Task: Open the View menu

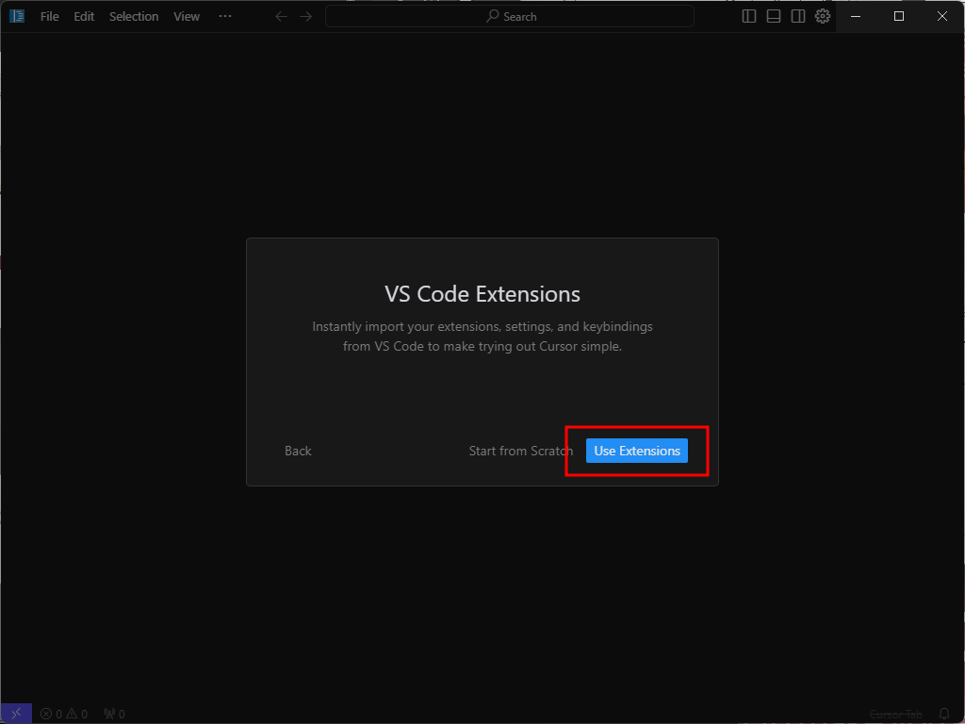Action: (187, 17)
